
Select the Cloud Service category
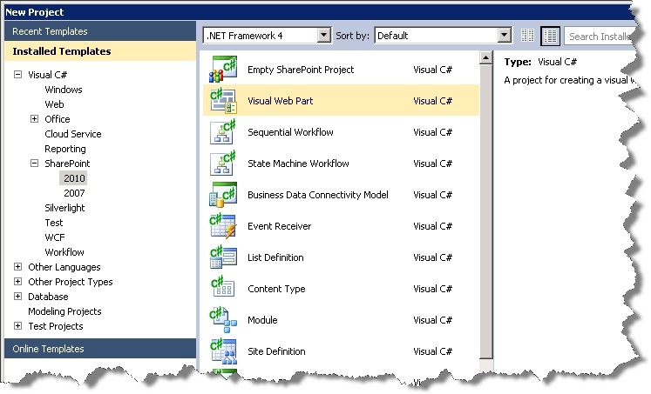click(x=73, y=134)
